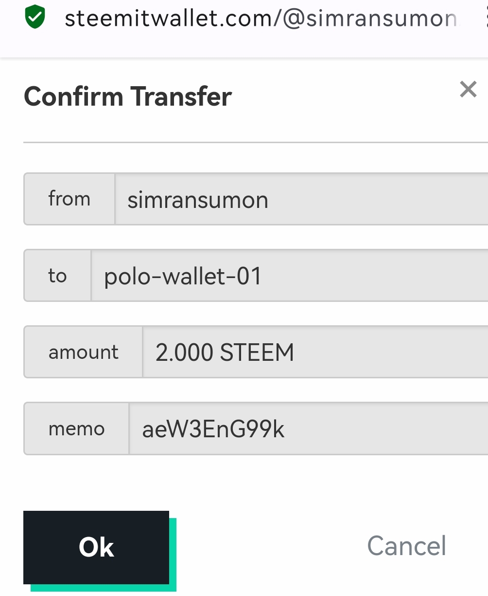Click the green security shield icon

pos(35,18)
